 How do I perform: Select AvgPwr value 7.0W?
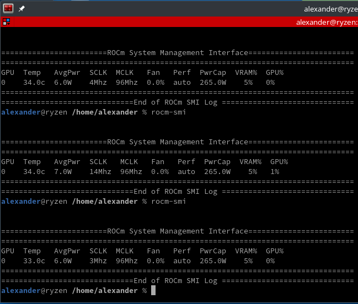coord(63,171)
